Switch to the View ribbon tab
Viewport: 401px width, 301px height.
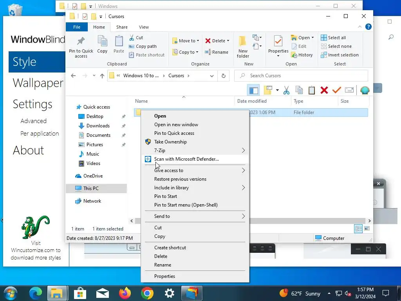(x=144, y=27)
